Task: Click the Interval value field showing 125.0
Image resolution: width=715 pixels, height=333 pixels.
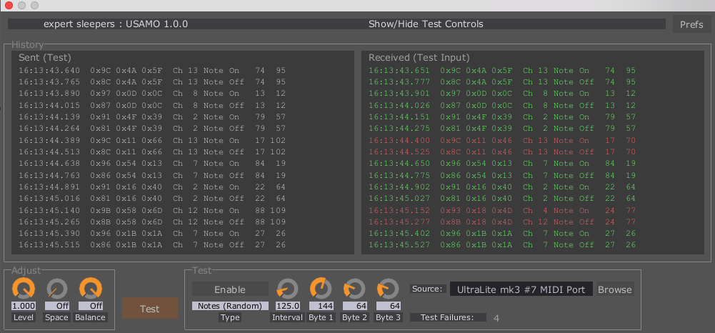Action: [286, 306]
